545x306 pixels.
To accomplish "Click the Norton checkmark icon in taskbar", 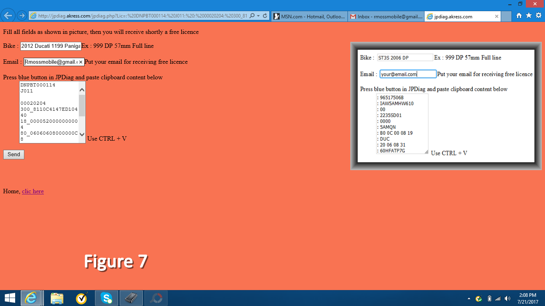I will (82, 298).
